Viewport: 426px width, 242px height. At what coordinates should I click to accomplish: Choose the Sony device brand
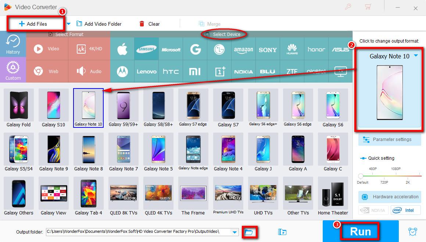(268, 49)
